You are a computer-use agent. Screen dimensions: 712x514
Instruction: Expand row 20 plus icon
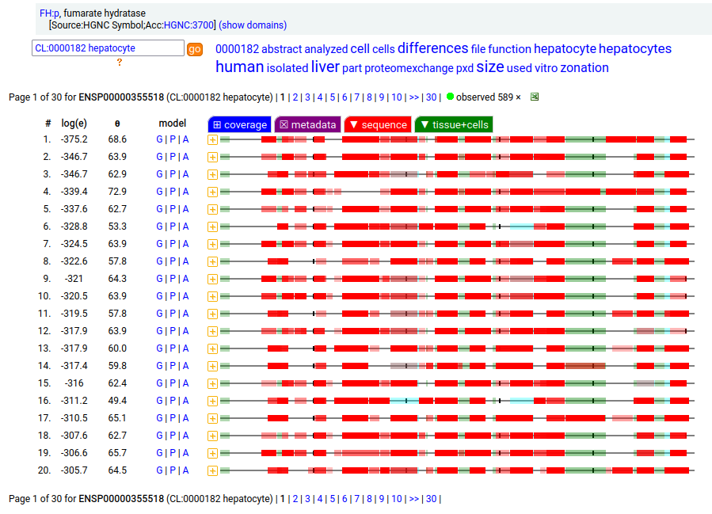pos(212,471)
